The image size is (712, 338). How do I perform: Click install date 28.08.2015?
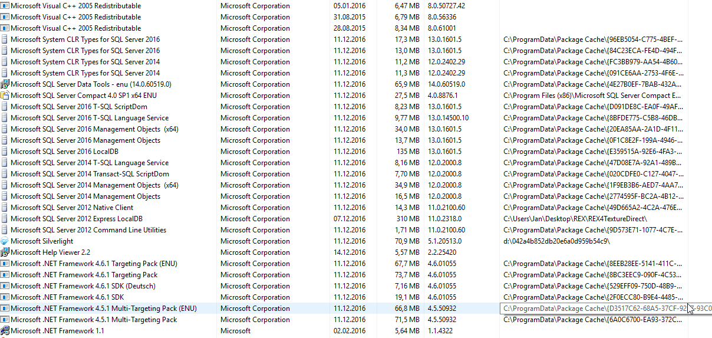coord(350,28)
